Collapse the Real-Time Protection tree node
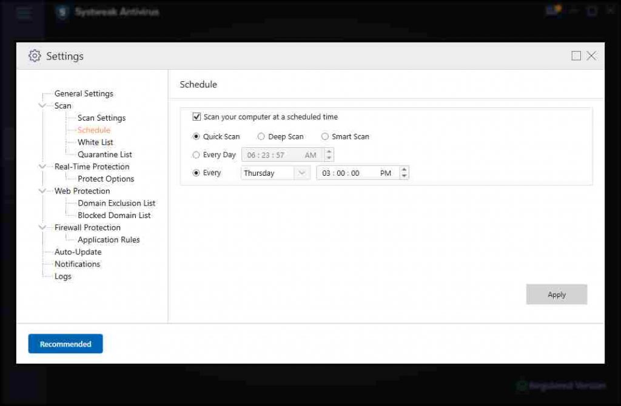 click(42, 167)
